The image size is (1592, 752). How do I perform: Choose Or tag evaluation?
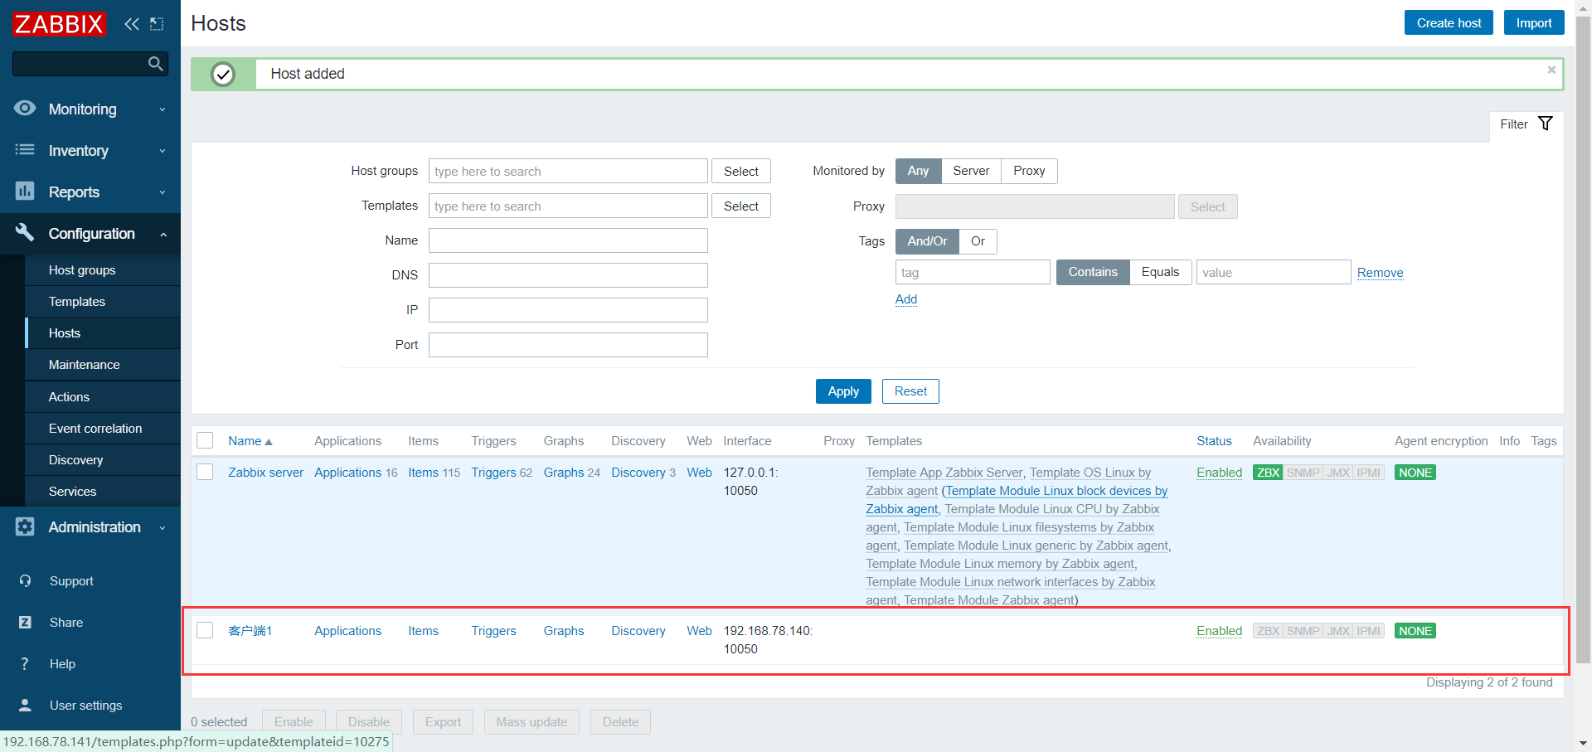(978, 241)
